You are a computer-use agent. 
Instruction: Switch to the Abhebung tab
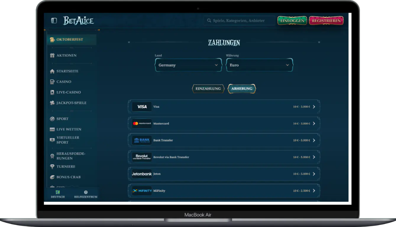point(242,89)
